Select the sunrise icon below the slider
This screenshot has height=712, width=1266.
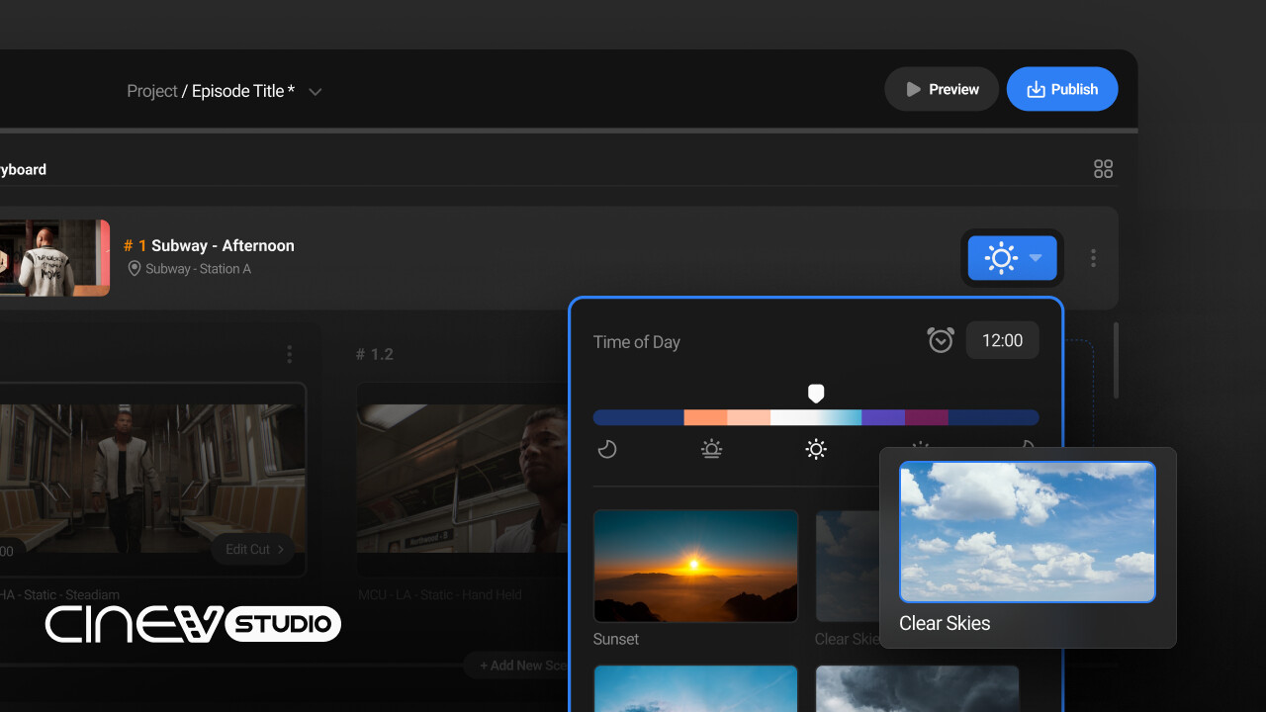pyautogui.click(x=711, y=449)
